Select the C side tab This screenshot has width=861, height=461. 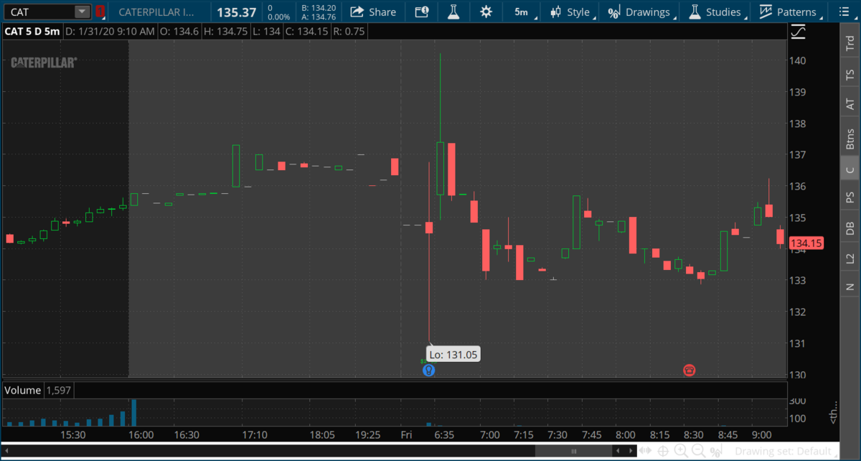(x=850, y=169)
